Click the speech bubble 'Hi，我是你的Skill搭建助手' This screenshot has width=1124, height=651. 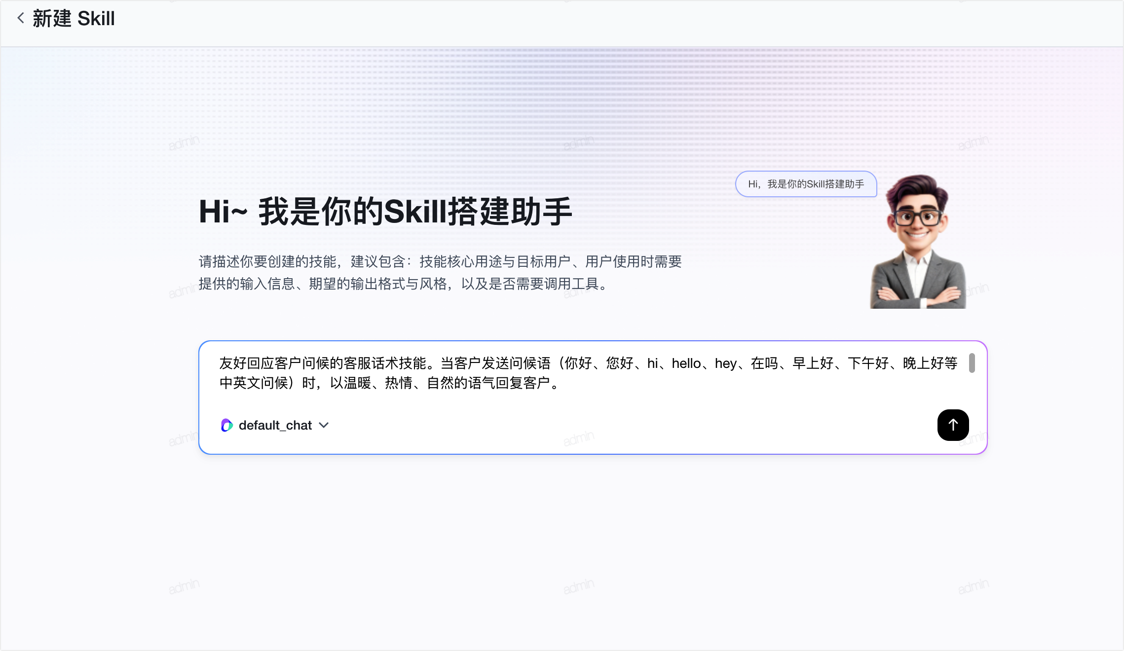[806, 184]
